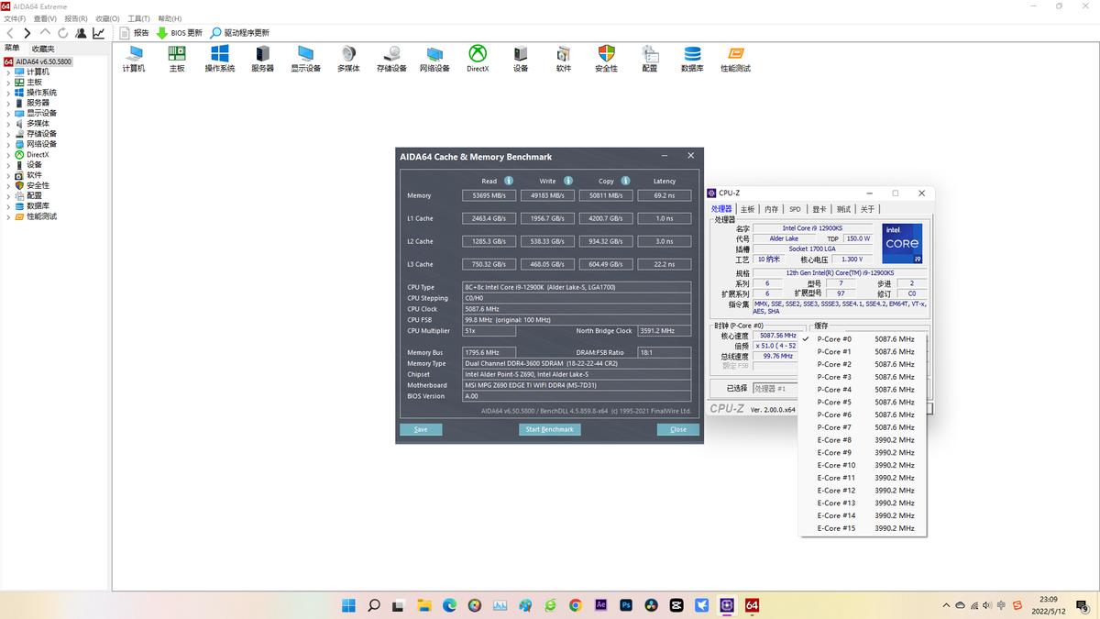
Task: Open the 安全性 security icon
Action: pos(606,55)
